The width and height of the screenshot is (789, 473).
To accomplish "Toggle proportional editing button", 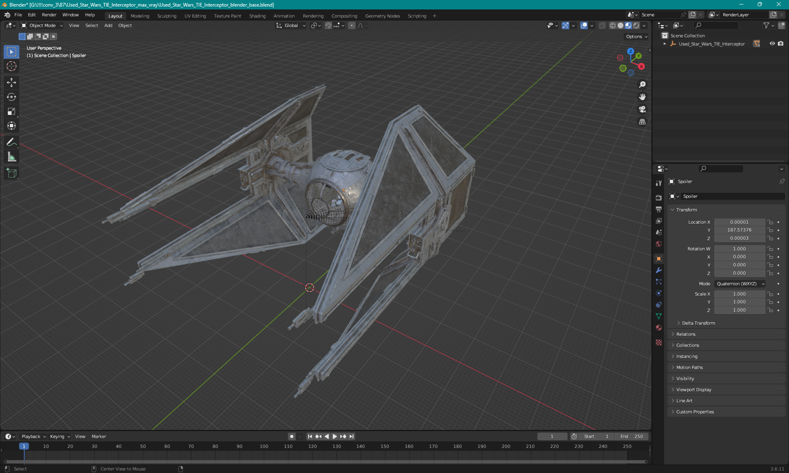I will pos(352,25).
